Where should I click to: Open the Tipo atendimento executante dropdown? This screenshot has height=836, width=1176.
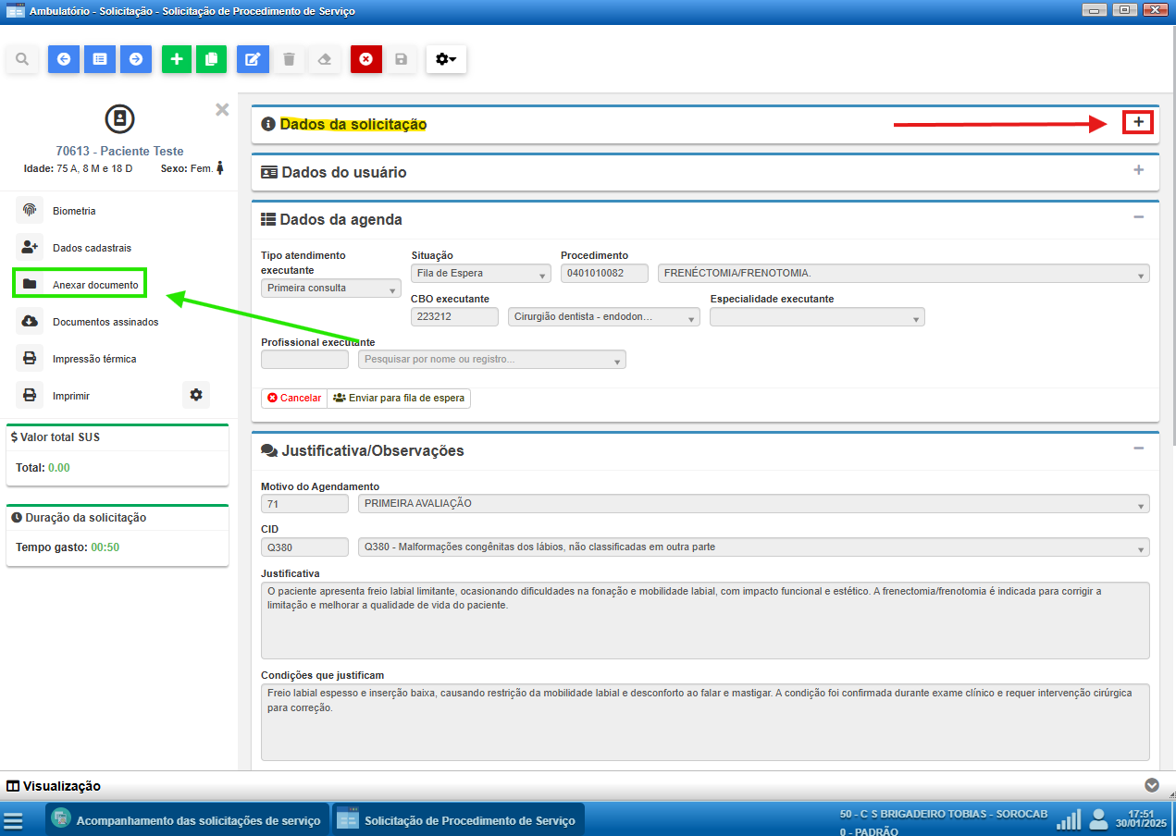pyautogui.click(x=330, y=289)
